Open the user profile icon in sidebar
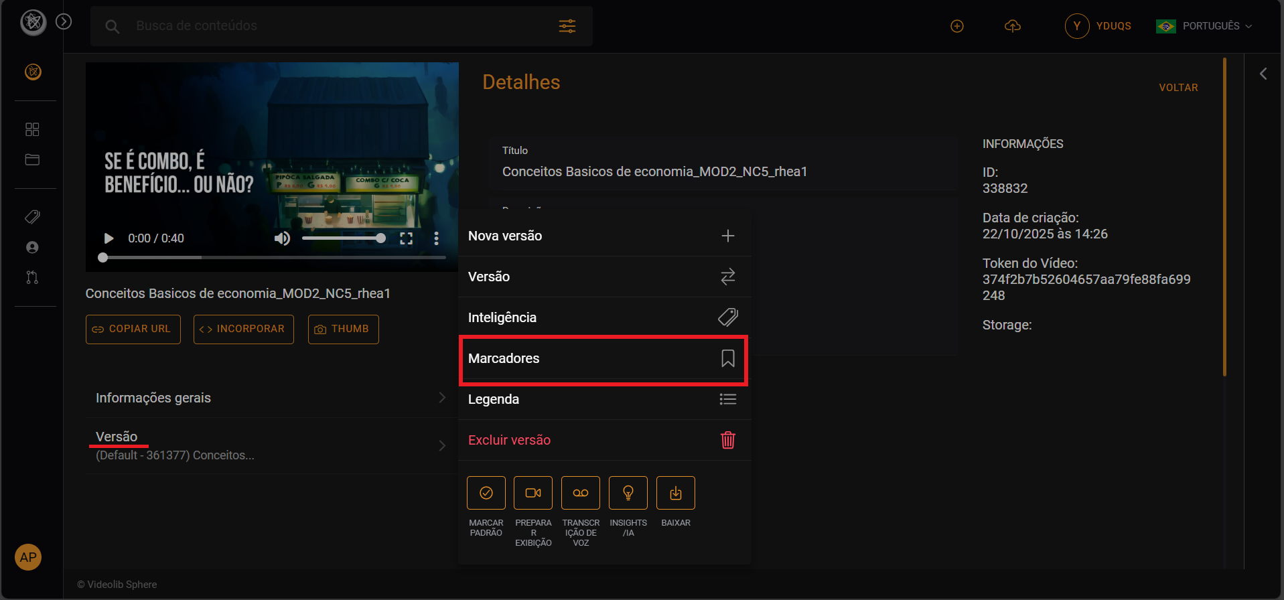The width and height of the screenshot is (1284, 600). point(32,247)
